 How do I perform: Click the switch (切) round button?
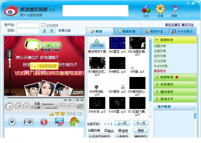click(x=26, y=106)
